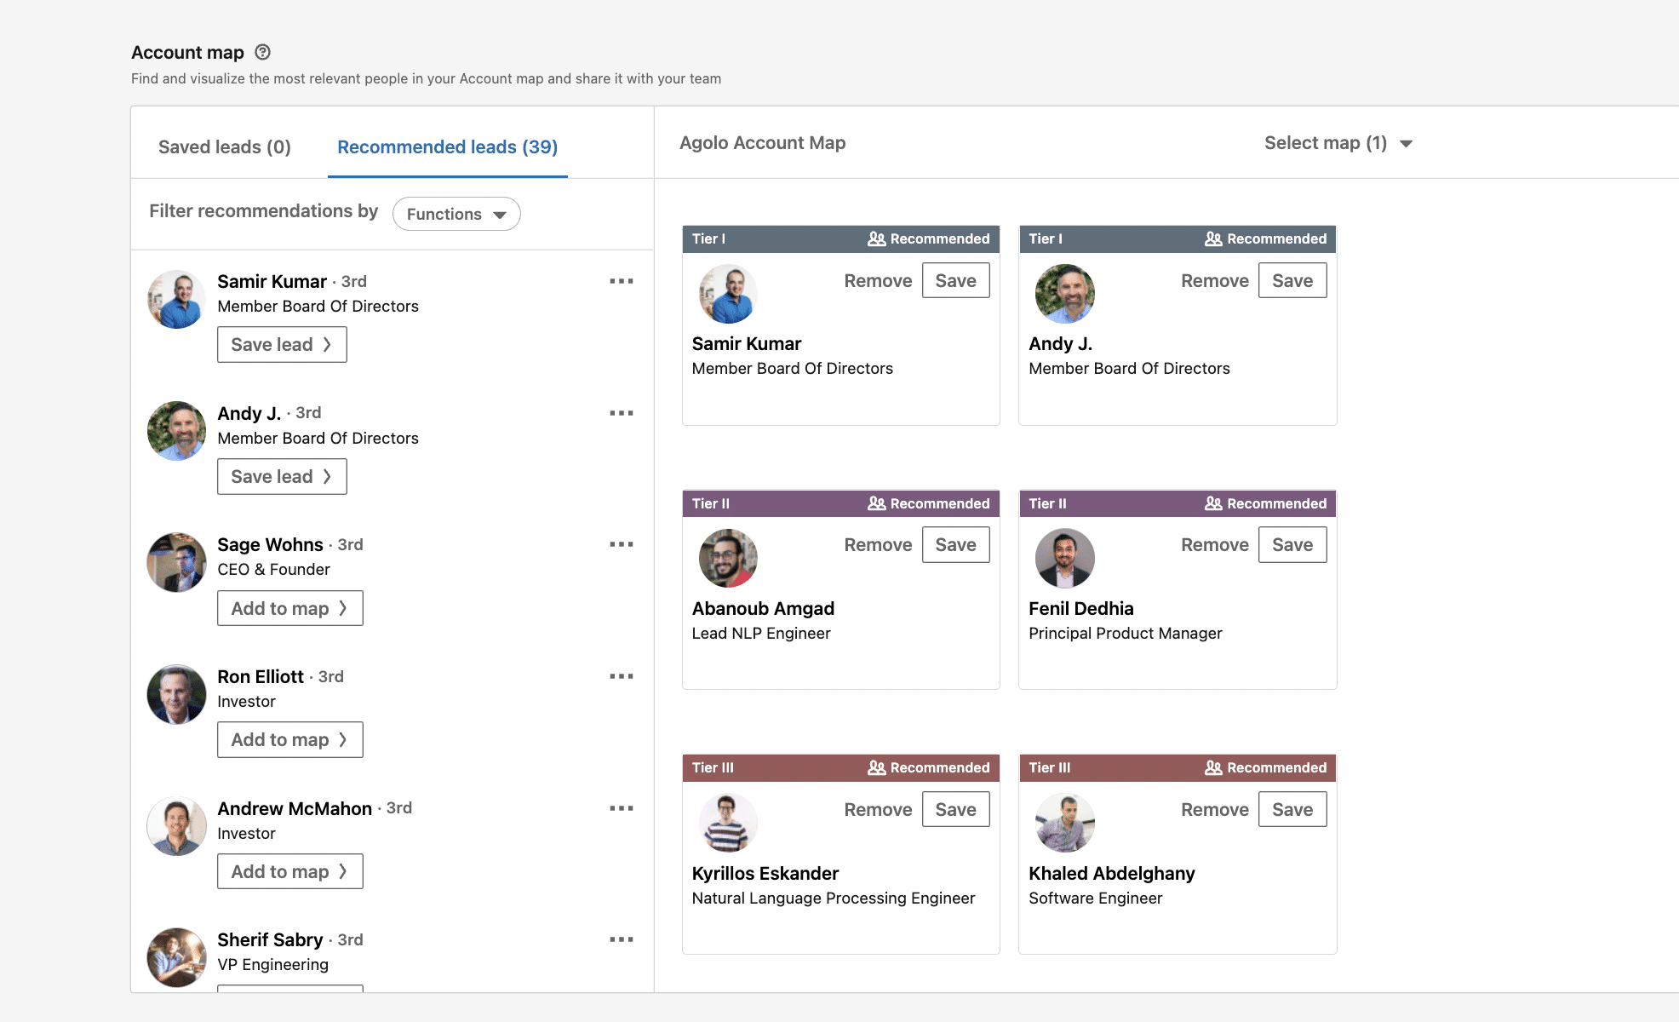Open Ron Elliott's profile photo
The width and height of the screenshot is (1679, 1022).
tap(176, 694)
